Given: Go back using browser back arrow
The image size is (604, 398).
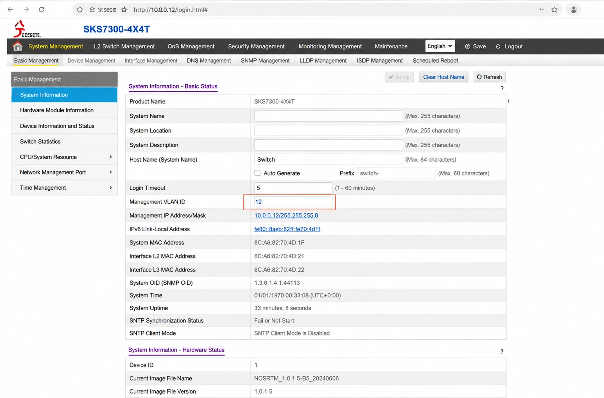Looking at the screenshot, I should 10,10.
